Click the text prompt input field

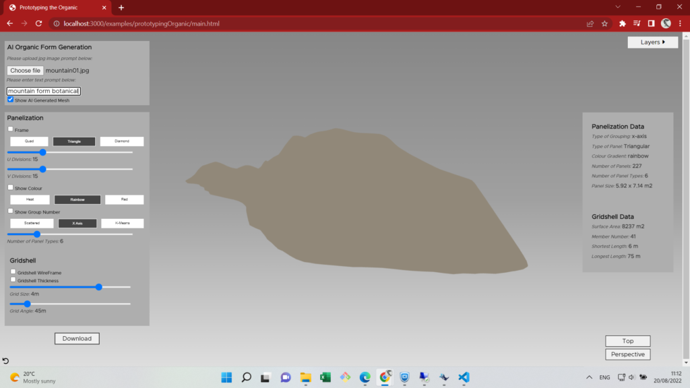[43, 91]
